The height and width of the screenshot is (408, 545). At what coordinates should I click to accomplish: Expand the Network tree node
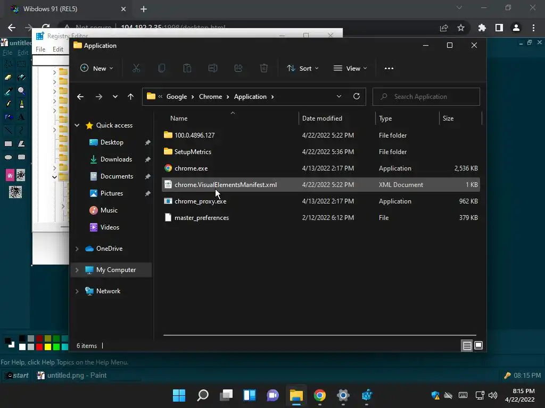tap(77, 291)
